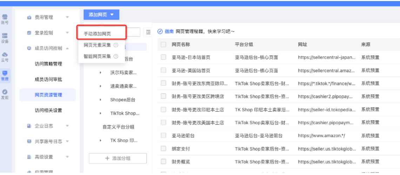
Task: Open the 添加网页 dropdown button
Action: click(x=101, y=15)
